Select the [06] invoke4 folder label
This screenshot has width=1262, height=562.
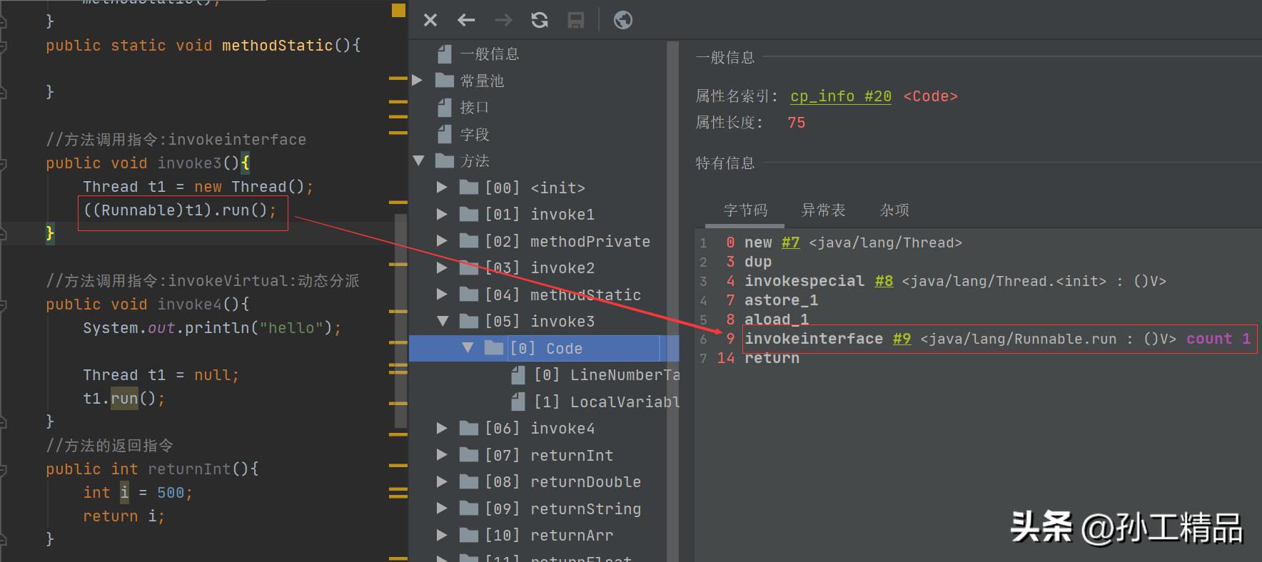coord(540,429)
